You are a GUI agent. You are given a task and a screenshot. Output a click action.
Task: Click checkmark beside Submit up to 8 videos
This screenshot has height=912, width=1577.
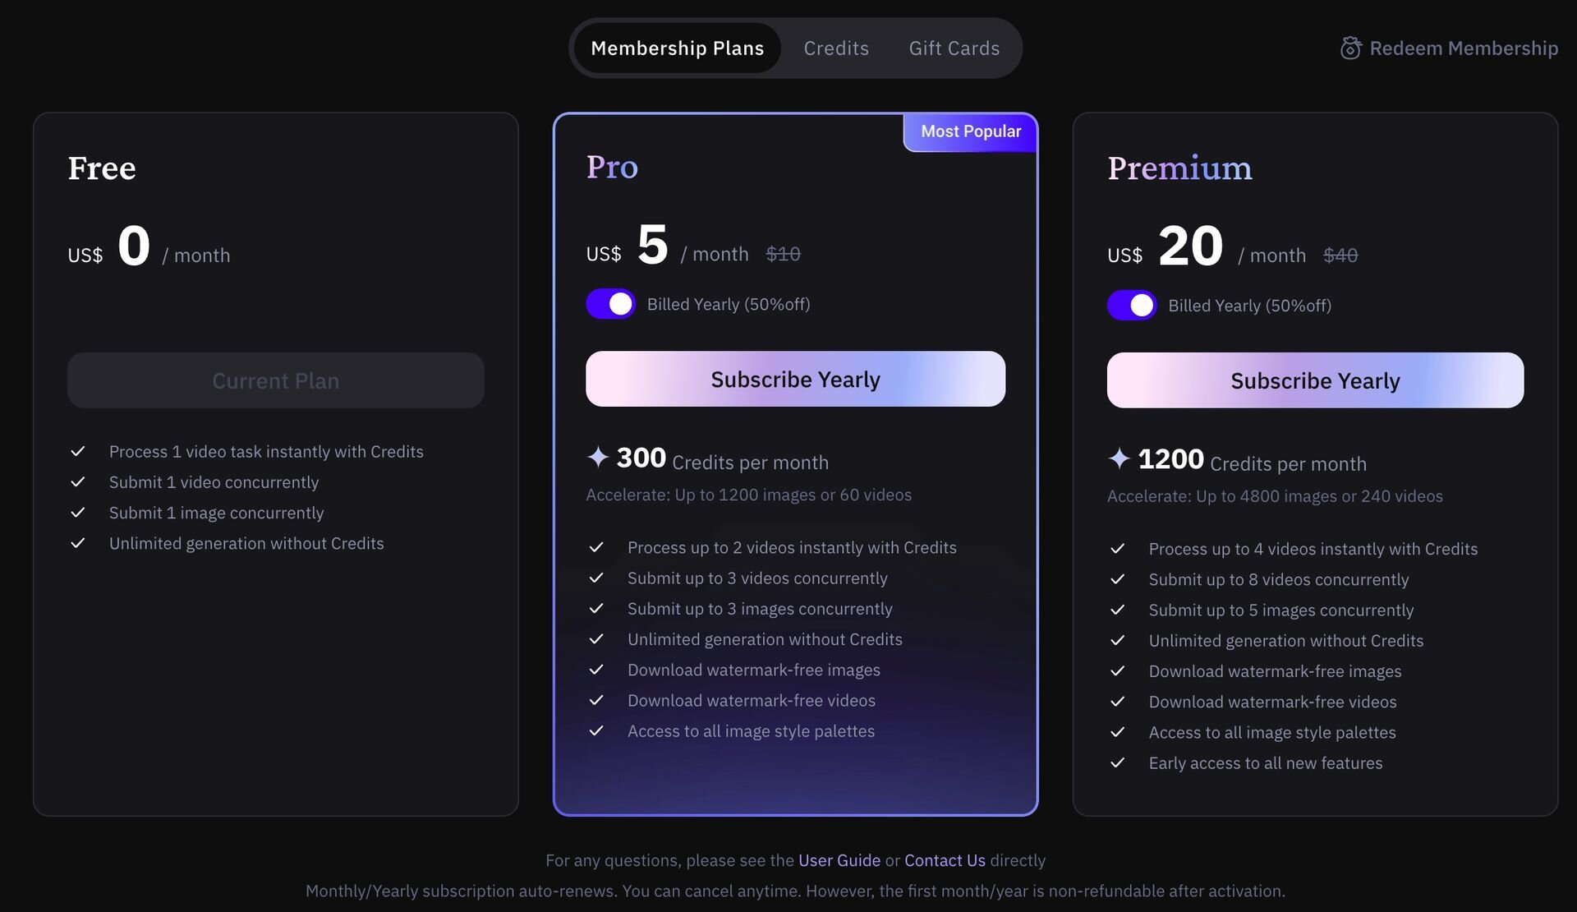tap(1117, 580)
